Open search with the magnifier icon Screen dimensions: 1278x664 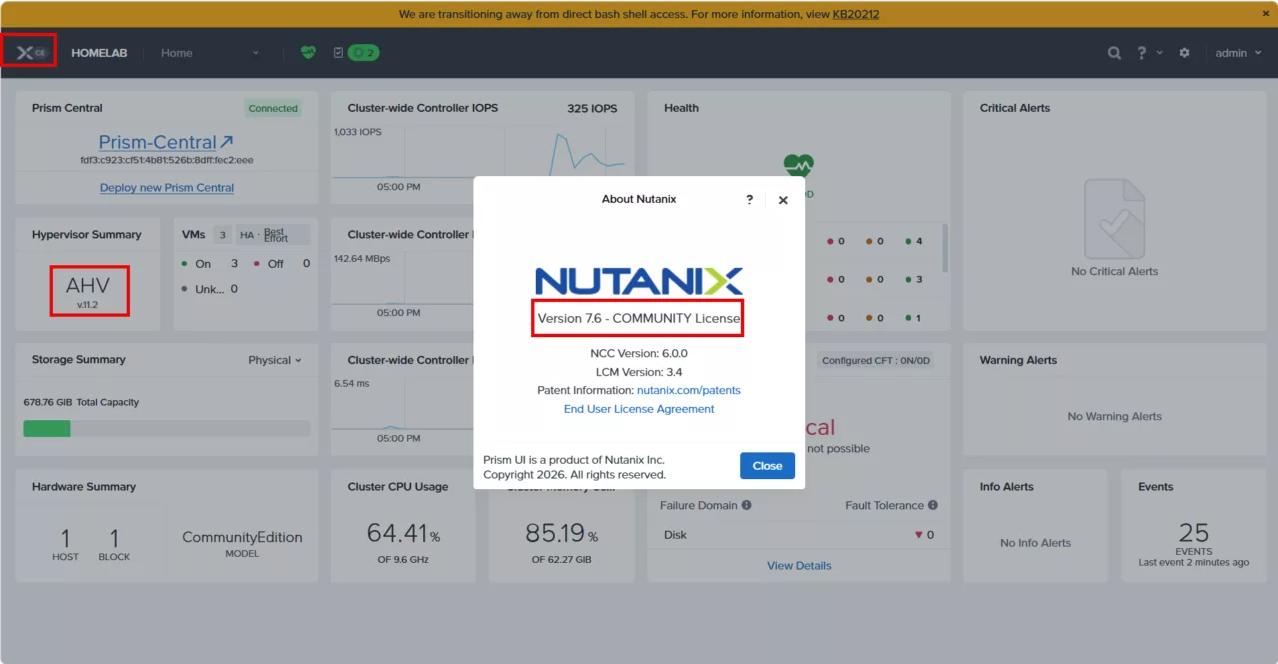click(x=1114, y=53)
